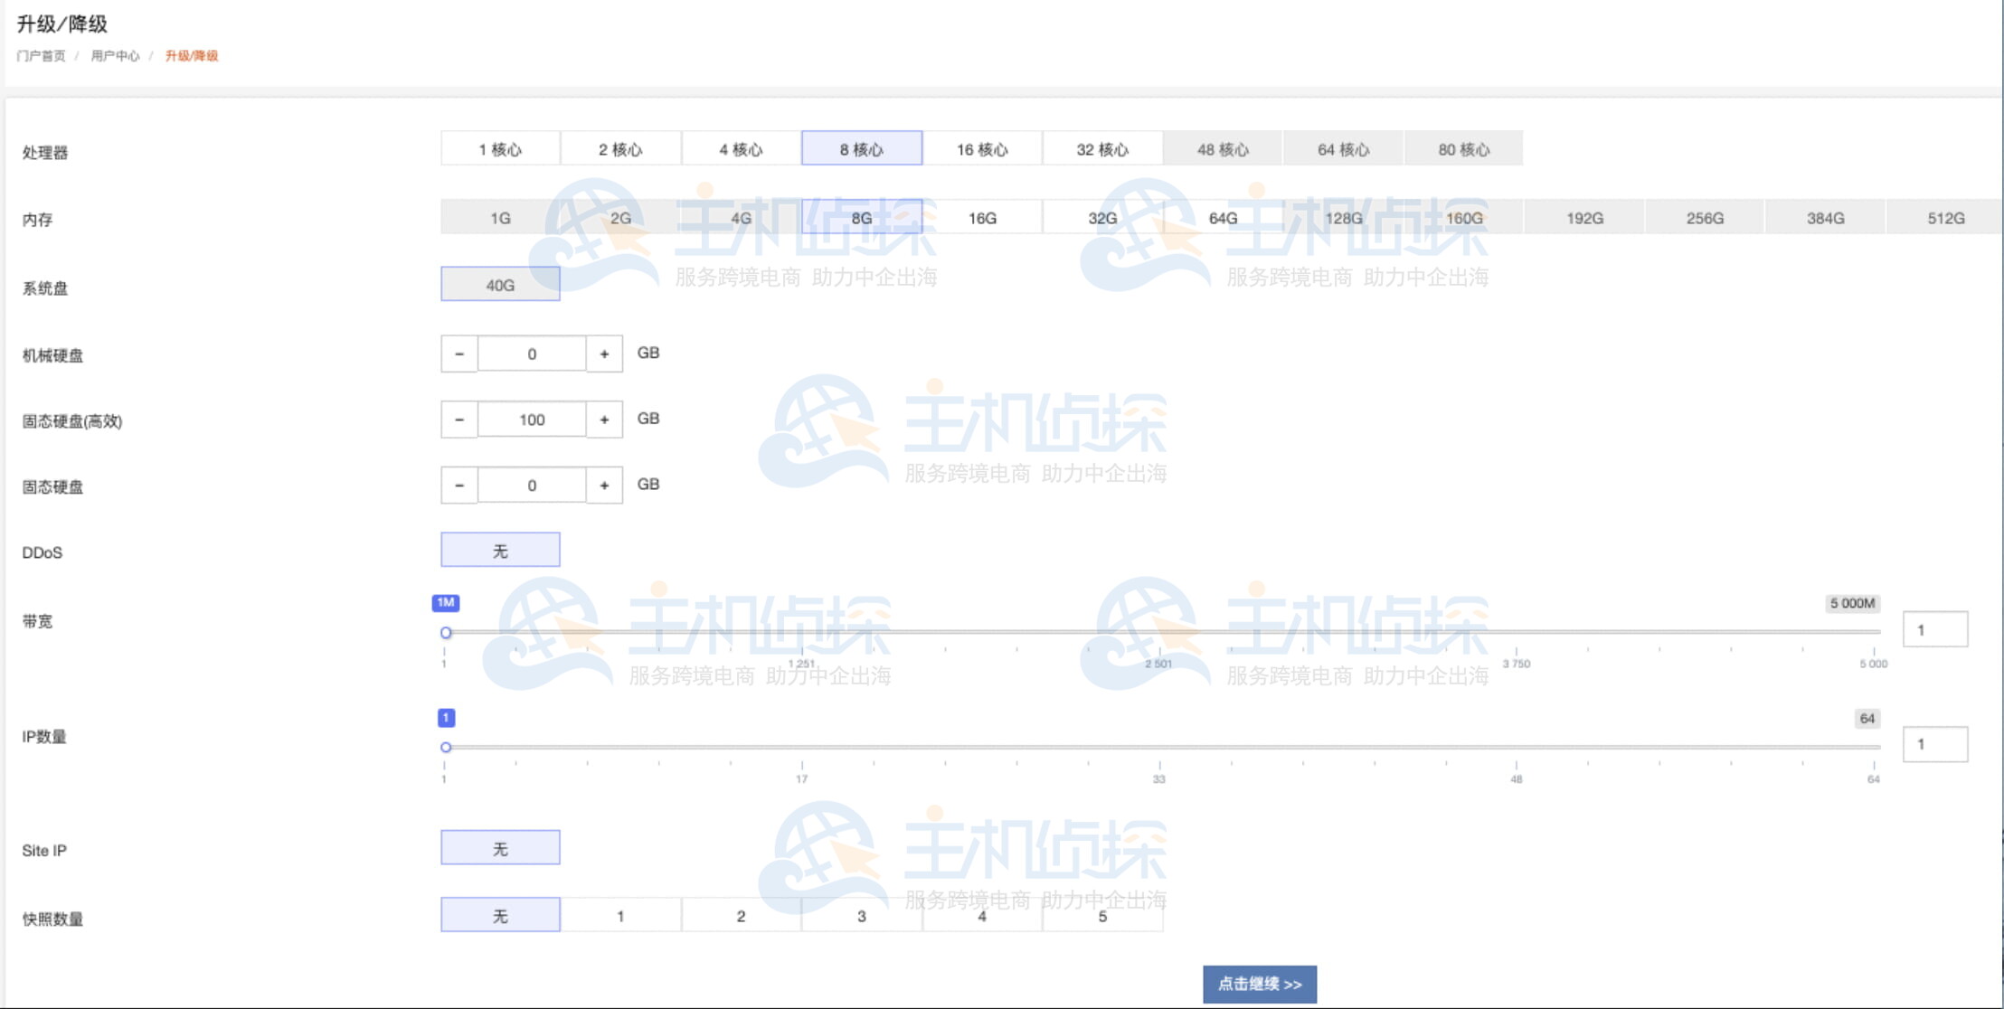Choose the 4 核心 processor option
Screen dimensions: 2004x1009
[x=741, y=149]
